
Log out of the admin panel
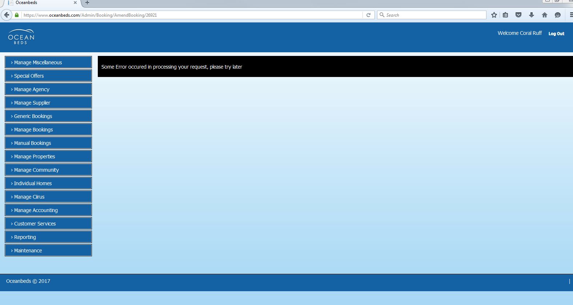coord(556,33)
